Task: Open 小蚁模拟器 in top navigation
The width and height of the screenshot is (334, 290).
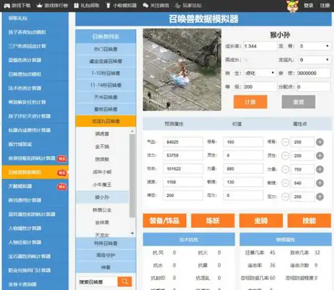Action: coord(125,6)
